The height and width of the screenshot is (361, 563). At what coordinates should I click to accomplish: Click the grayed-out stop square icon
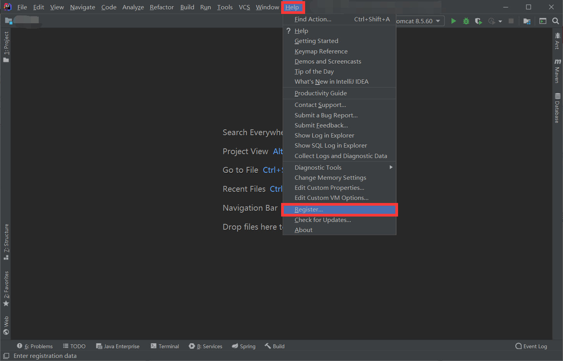coord(511,21)
